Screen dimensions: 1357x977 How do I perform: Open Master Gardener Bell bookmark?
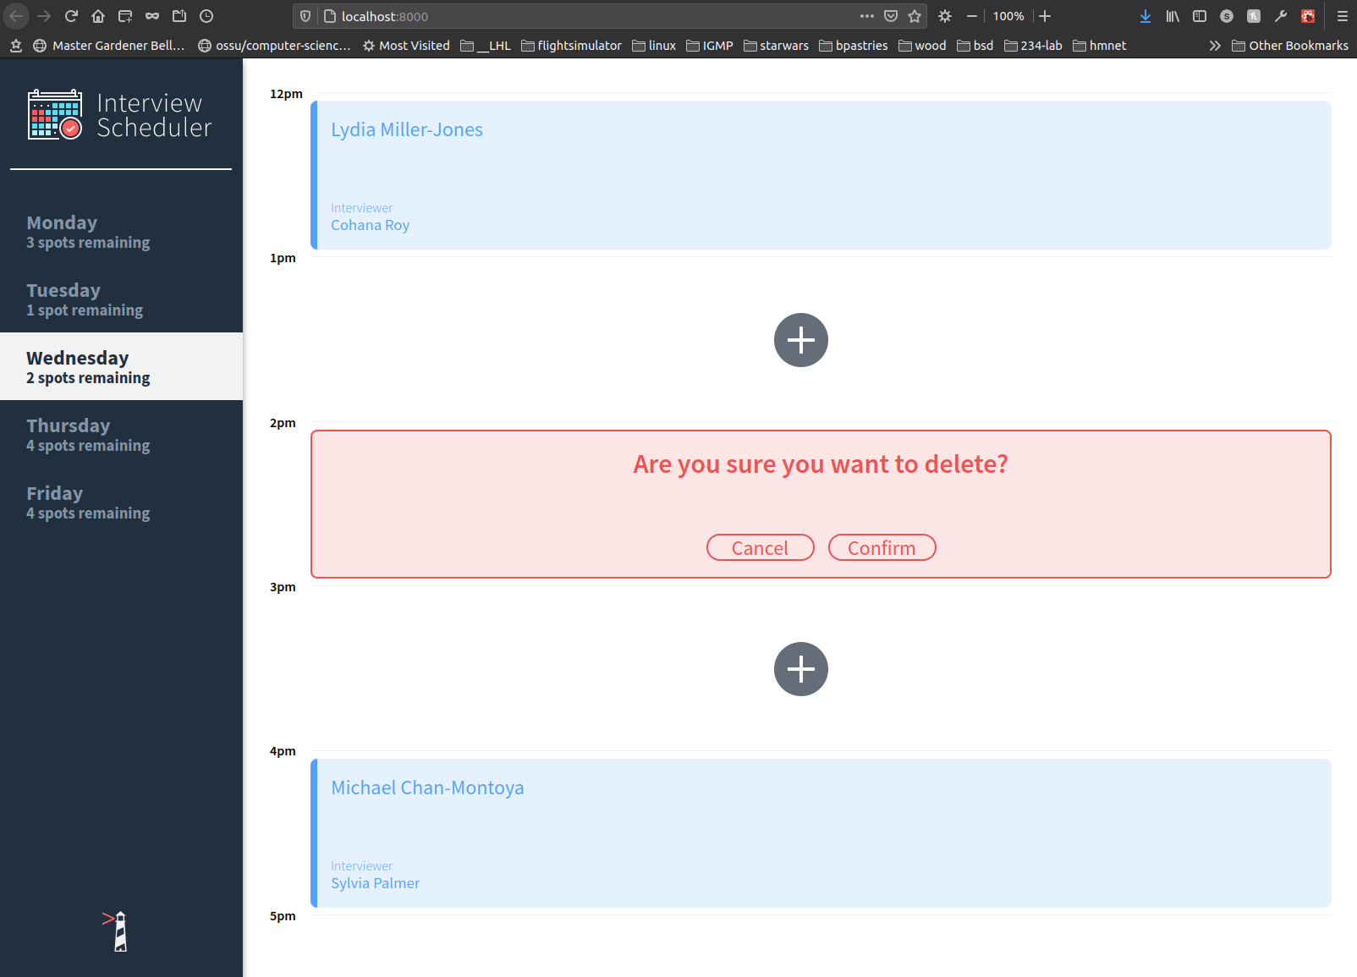tap(109, 46)
